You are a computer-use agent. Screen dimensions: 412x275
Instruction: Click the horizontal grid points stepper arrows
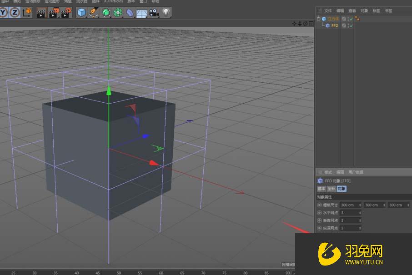click(360, 213)
